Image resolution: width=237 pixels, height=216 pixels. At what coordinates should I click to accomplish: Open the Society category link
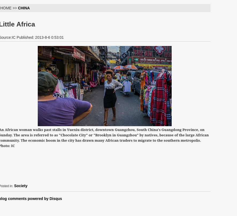point(21,186)
